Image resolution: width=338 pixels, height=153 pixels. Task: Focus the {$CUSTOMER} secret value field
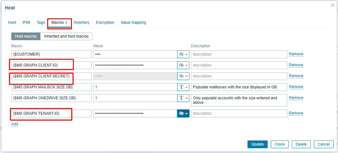point(135,54)
